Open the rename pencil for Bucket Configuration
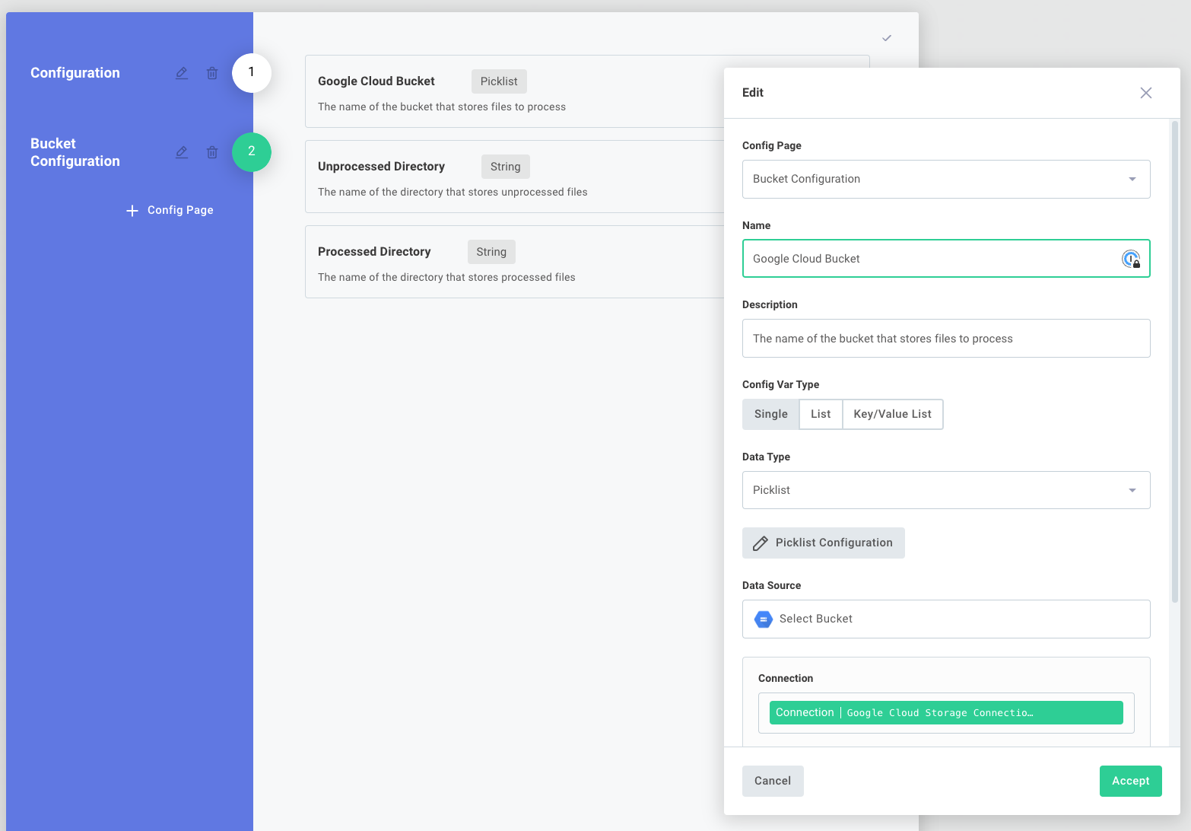 tap(181, 152)
